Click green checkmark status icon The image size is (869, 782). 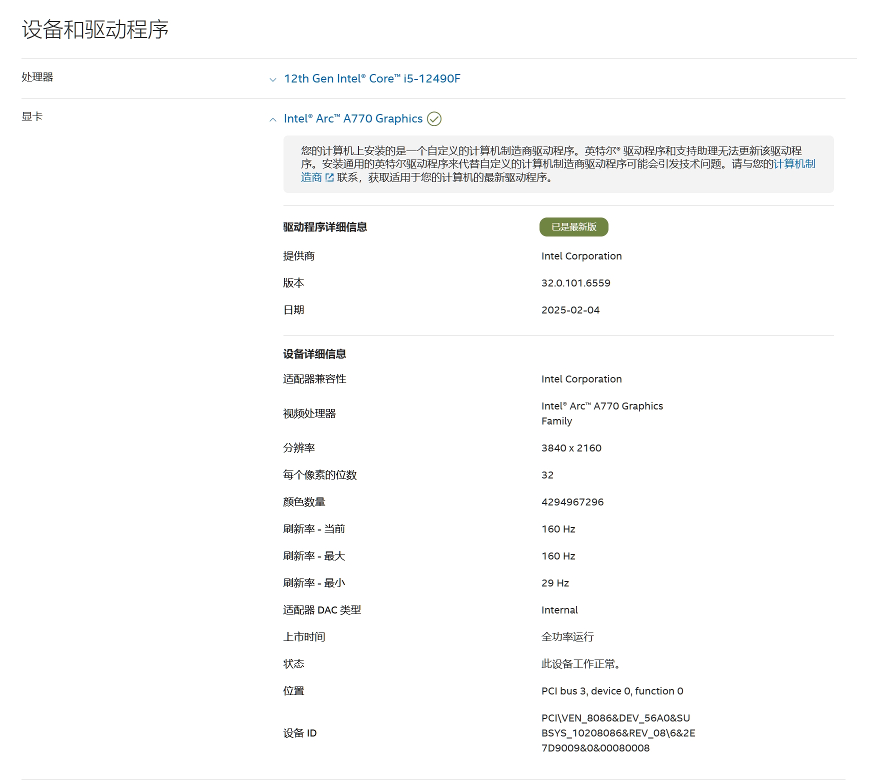pyautogui.click(x=434, y=119)
